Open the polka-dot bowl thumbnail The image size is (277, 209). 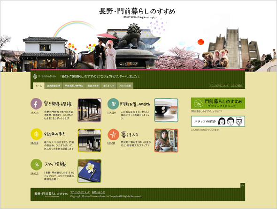[166, 110]
